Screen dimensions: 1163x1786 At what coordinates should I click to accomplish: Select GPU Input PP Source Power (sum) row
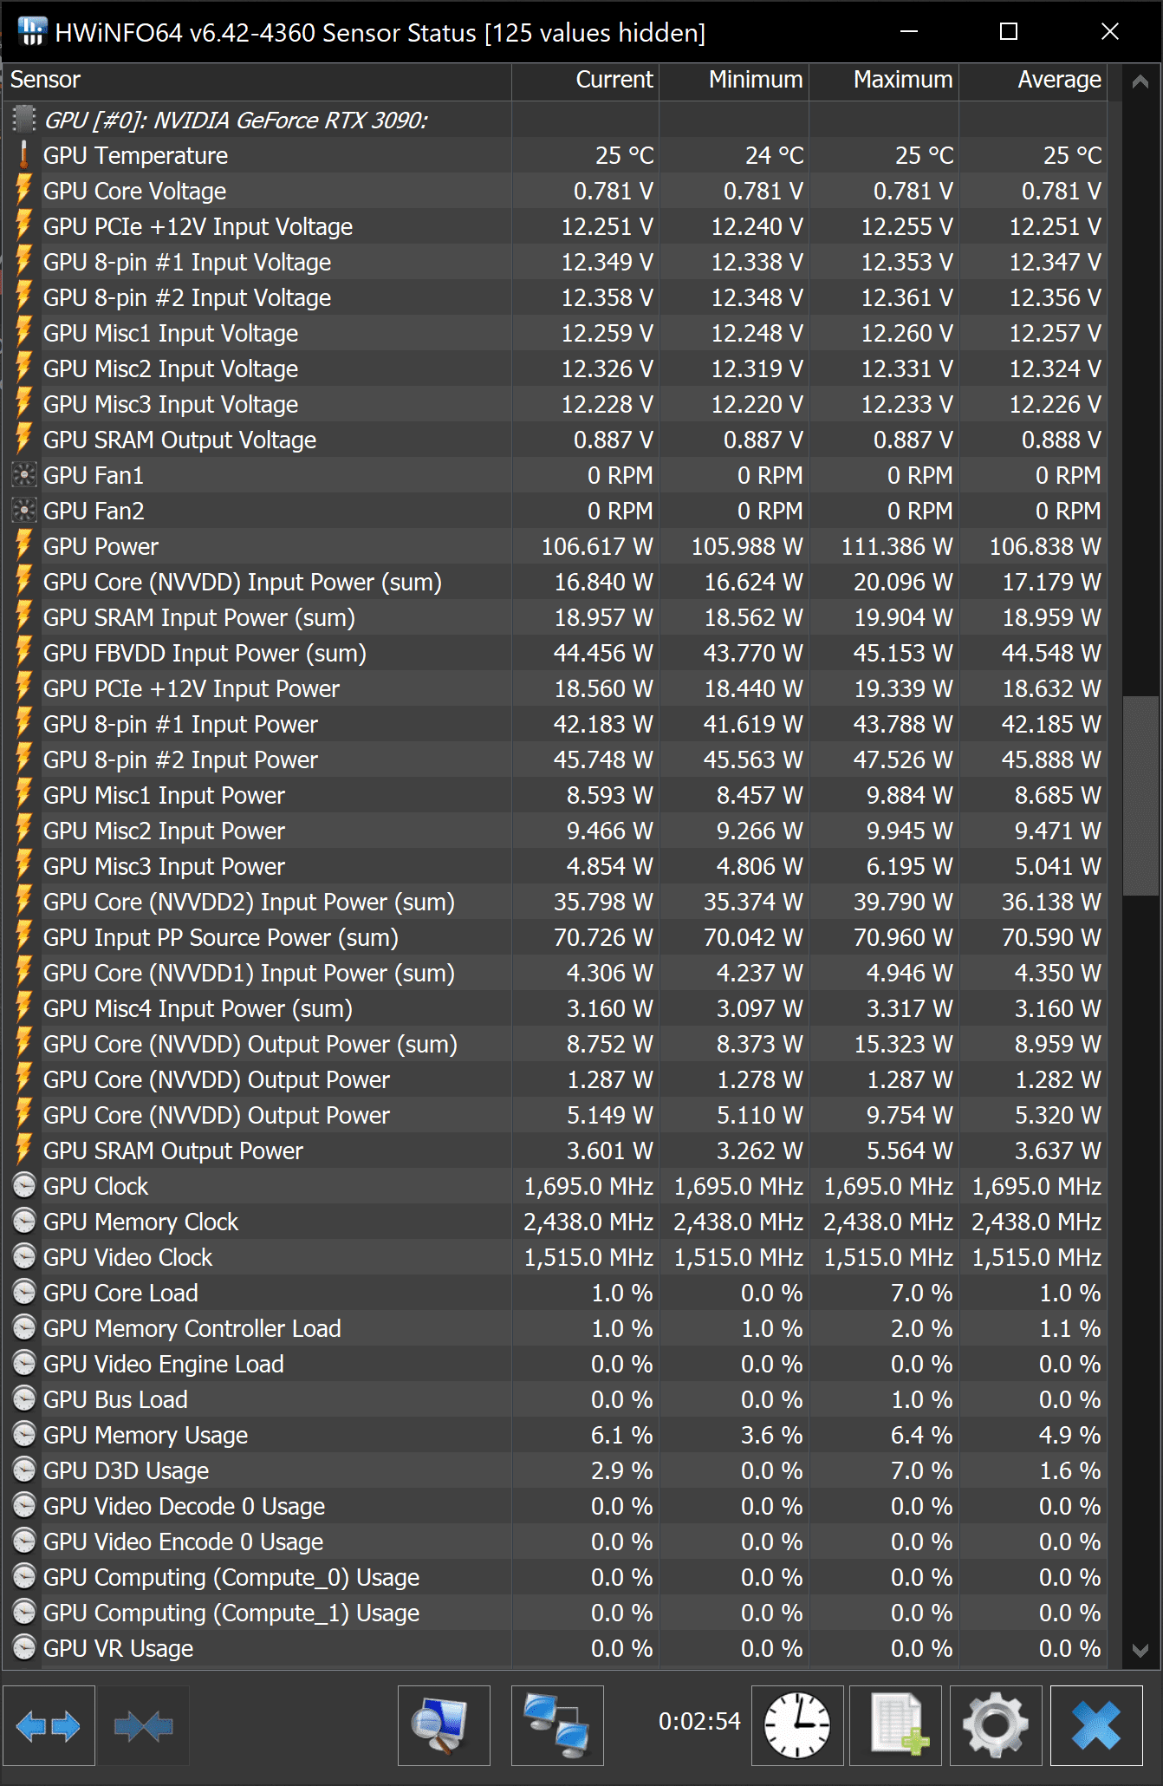pos(555,937)
